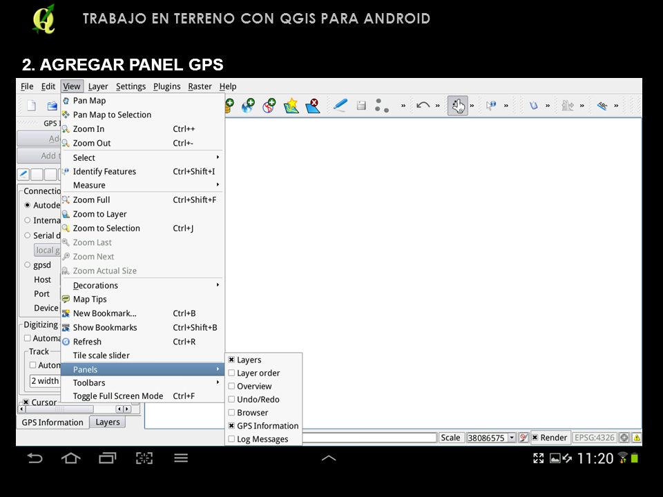Expand hidden tools beside the ABC label icon
Image resolution: width=663 pixels, height=497 pixels.
616,106
